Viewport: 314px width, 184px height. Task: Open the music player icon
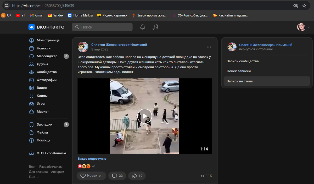tap(155, 27)
